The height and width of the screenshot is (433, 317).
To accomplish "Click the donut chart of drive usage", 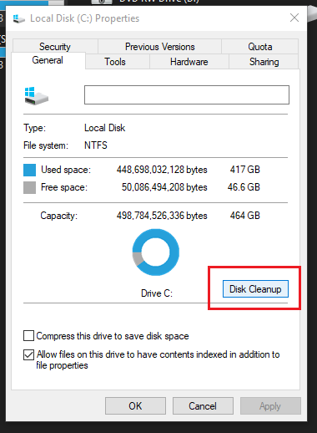I will (156, 252).
